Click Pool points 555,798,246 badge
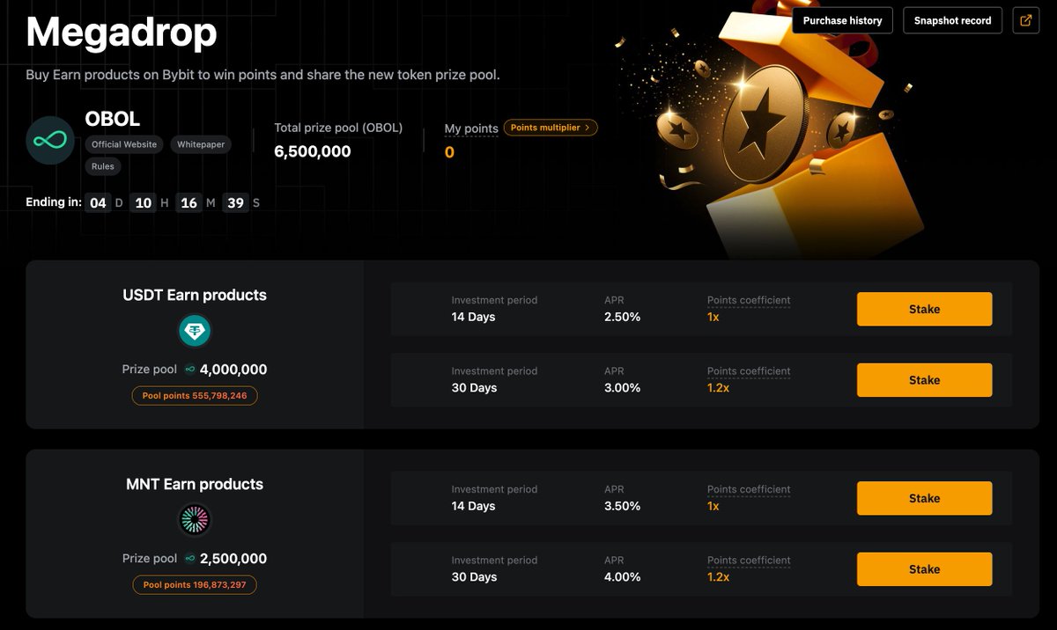 (195, 396)
